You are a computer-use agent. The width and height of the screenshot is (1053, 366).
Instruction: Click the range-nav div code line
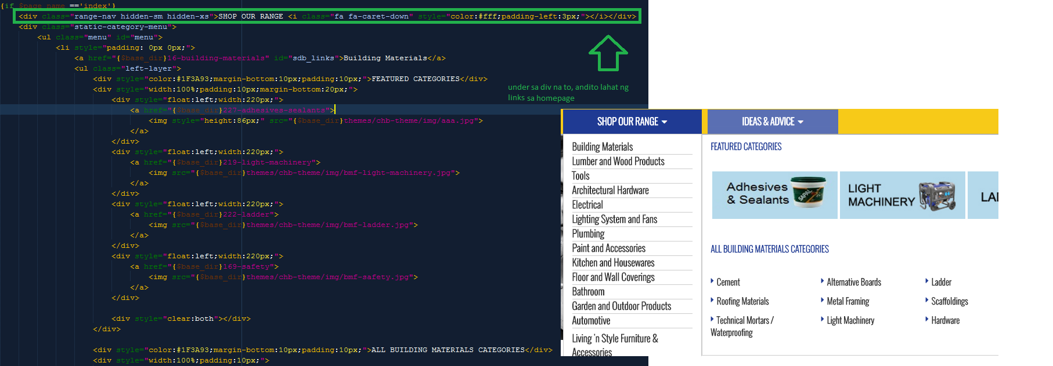[x=327, y=16]
